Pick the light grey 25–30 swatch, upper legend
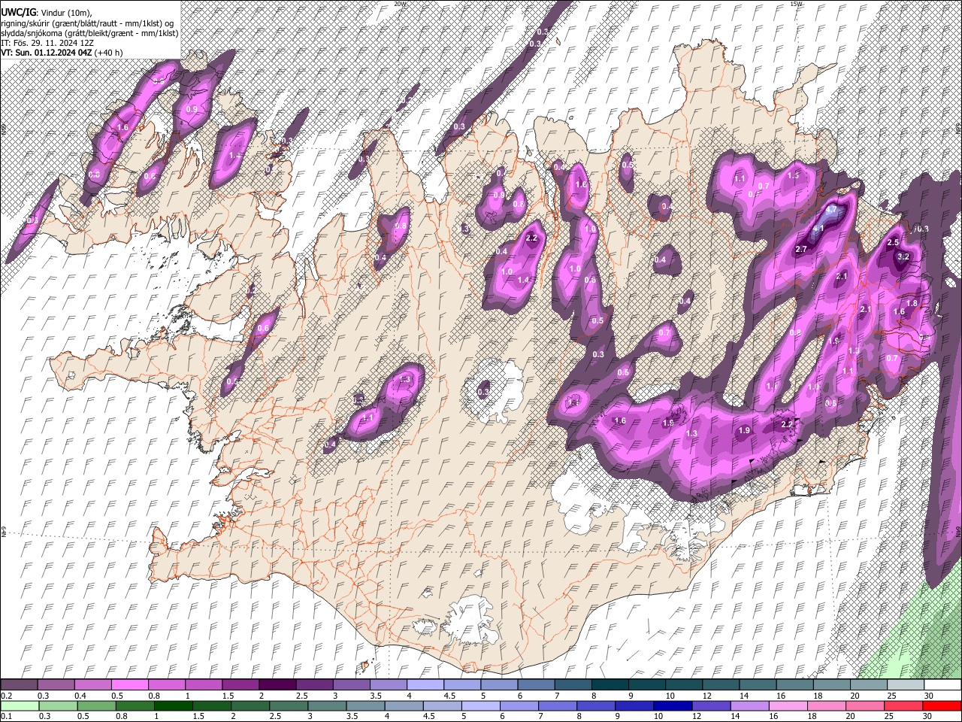 coord(906,684)
